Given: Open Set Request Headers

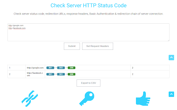Looking at the screenshot, I should (98, 46).
